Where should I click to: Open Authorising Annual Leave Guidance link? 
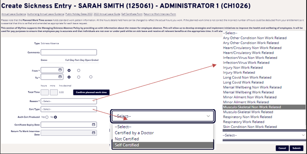(46, 14)
